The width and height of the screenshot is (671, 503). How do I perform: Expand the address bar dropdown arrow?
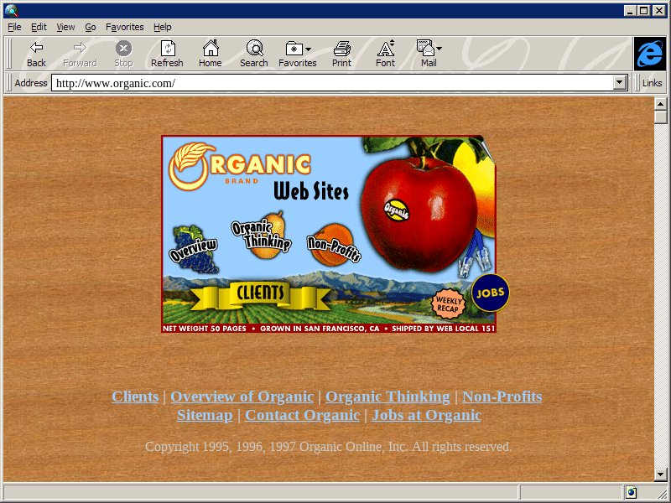[621, 83]
